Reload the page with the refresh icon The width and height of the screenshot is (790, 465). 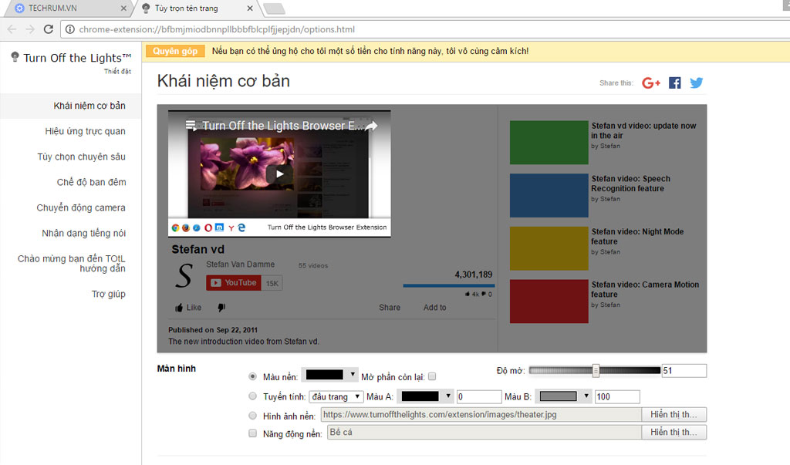tap(49, 29)
